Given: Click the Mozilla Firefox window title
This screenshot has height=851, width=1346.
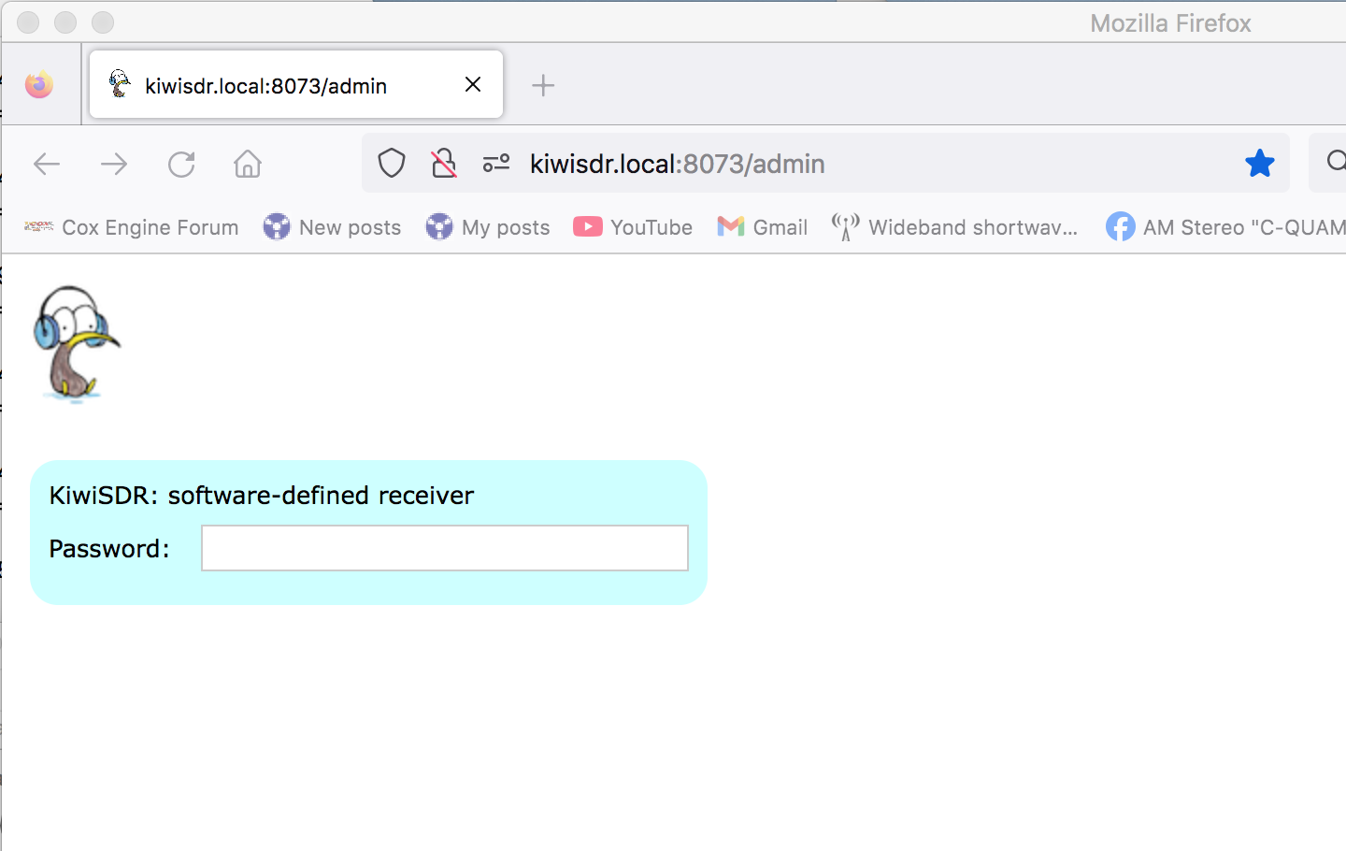Looking at the screenshot, I should 1170,23.
